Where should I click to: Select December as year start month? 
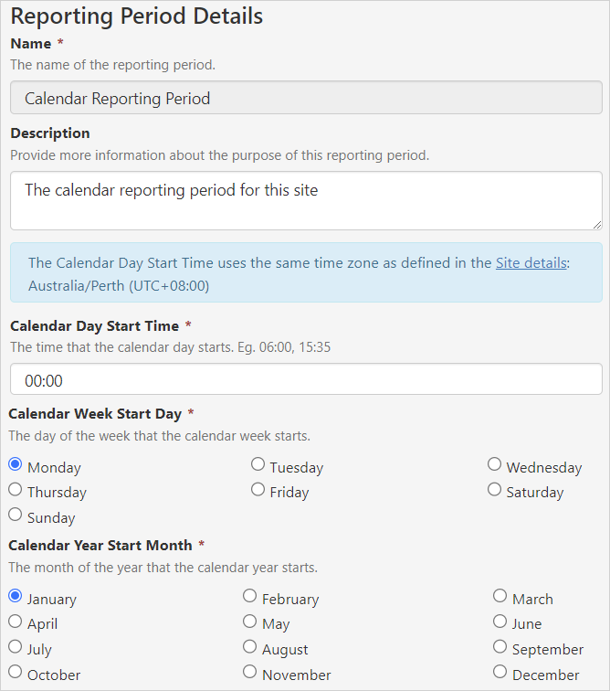pos(500,672)
